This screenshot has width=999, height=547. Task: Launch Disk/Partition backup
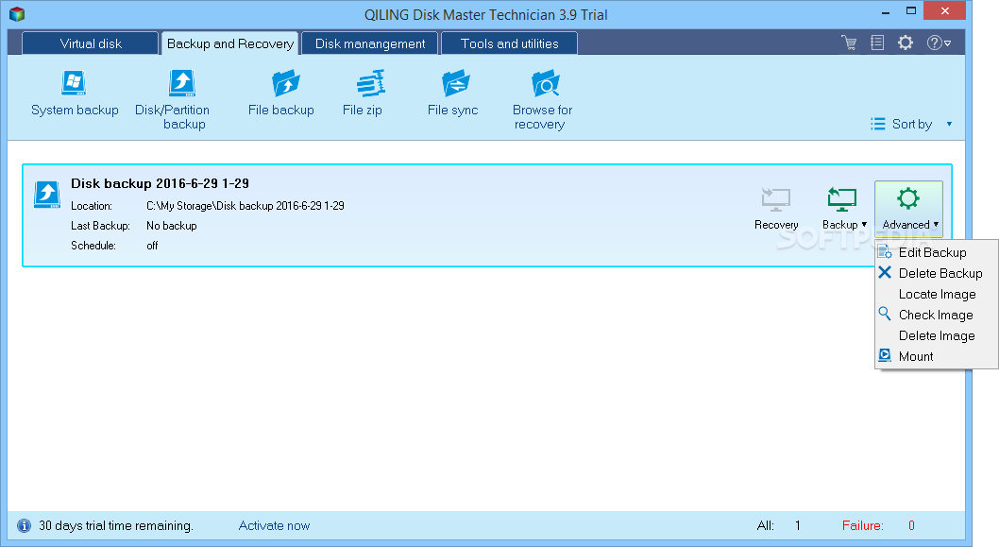[173, 100]
